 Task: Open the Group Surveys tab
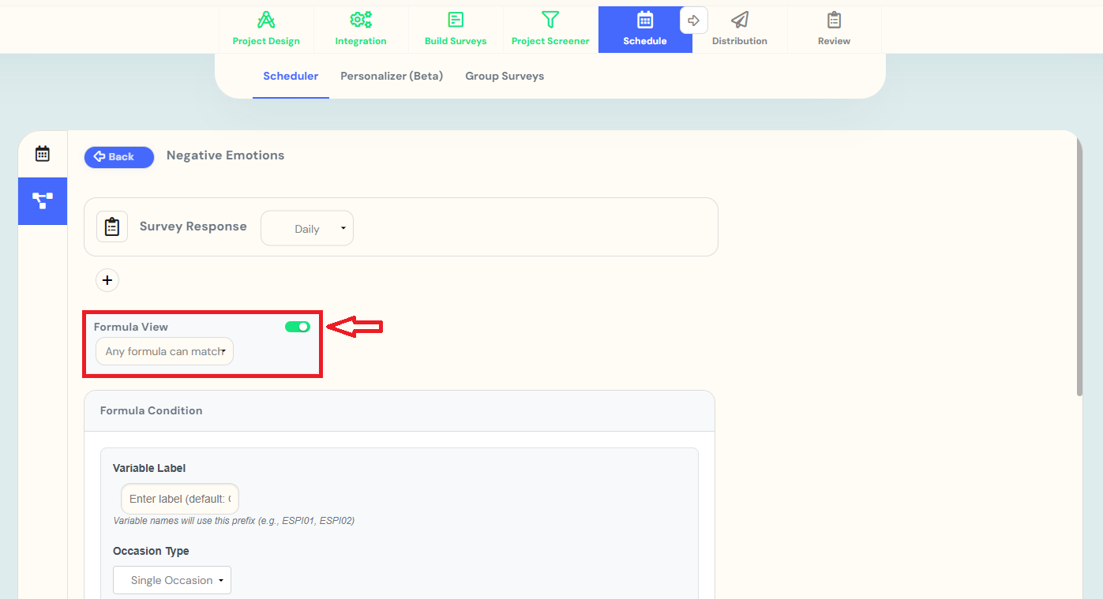click(x=505, y=77)
